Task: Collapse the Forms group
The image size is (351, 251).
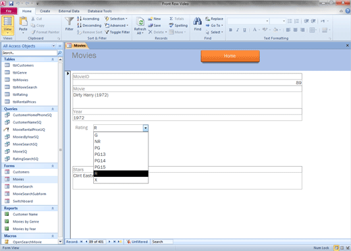Action: pos(53,166)
